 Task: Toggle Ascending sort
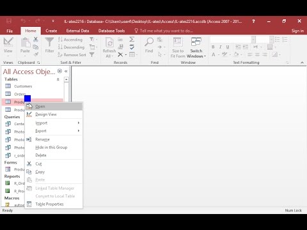[x=70, y=40]
